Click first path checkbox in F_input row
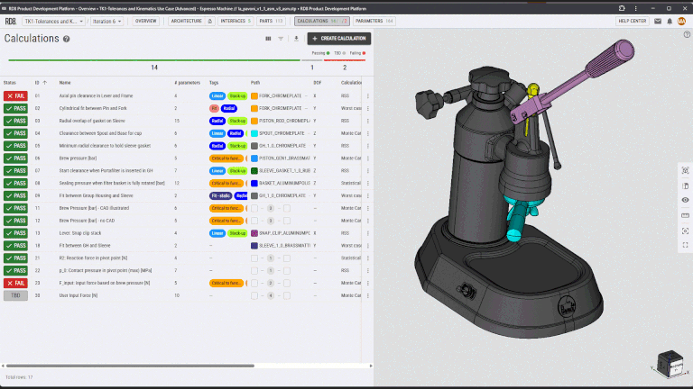 tap(254, 283)
